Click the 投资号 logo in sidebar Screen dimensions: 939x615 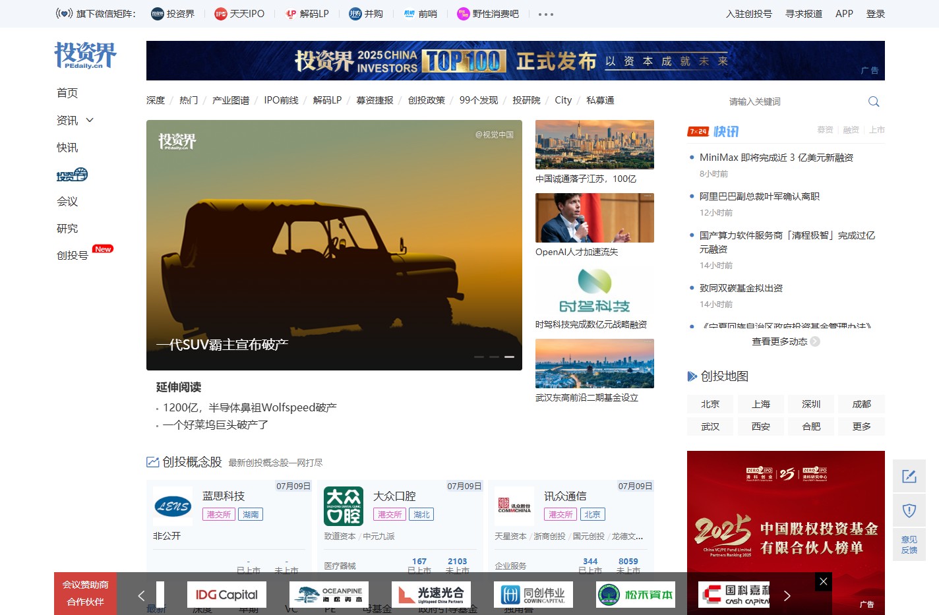72,175
